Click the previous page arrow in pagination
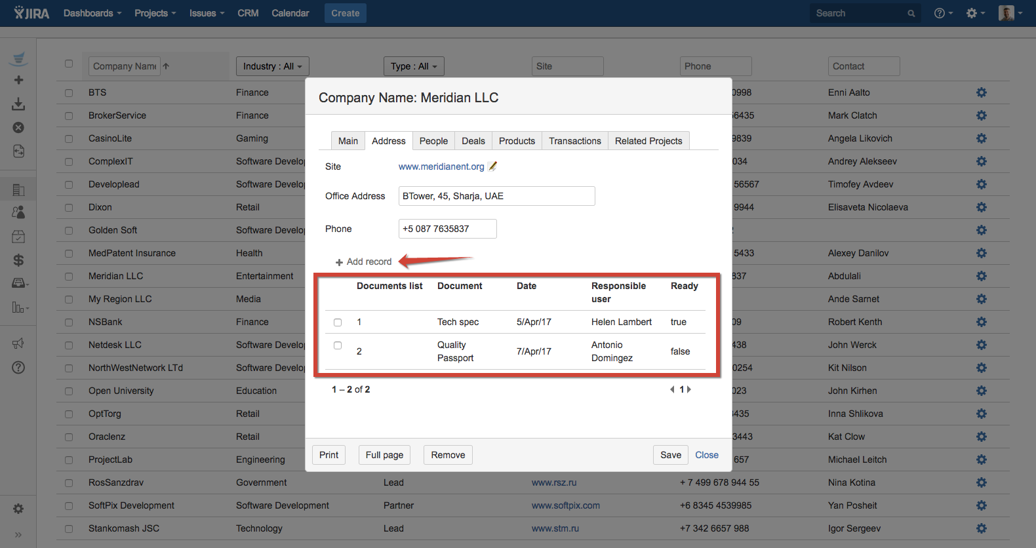The image size is (1036, 548). tap(672, 389)
